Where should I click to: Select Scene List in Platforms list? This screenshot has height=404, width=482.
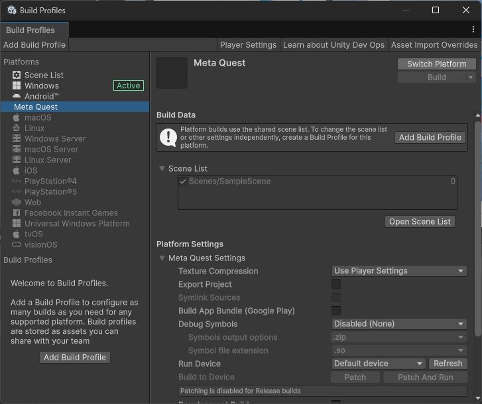tap(75, 75)
